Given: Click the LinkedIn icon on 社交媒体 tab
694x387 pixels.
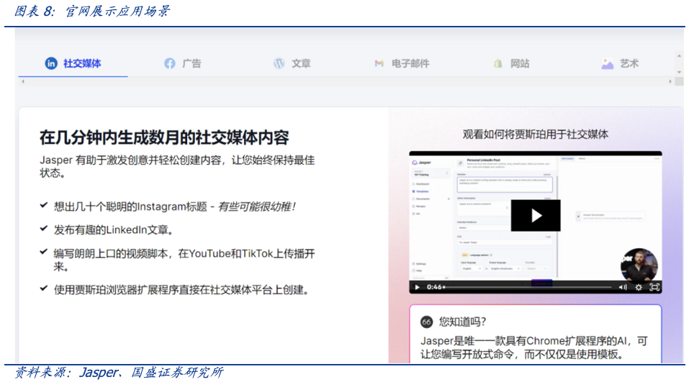Looking at the screenshot, I should (x=51, y=63).
